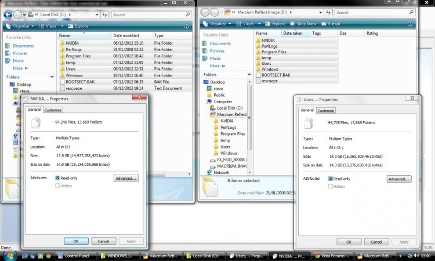Open Pictures link in Local Disk window

tap(20, 53)
